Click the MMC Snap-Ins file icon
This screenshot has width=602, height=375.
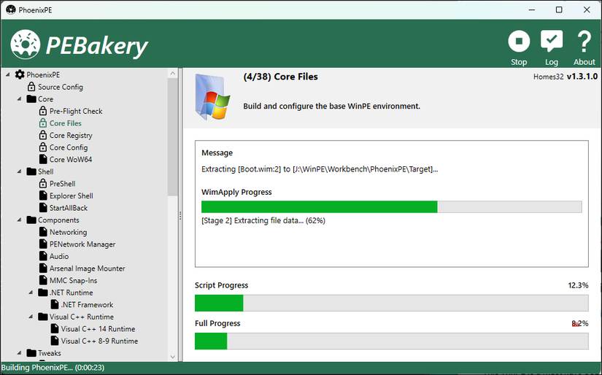click(x=43, y=280)
